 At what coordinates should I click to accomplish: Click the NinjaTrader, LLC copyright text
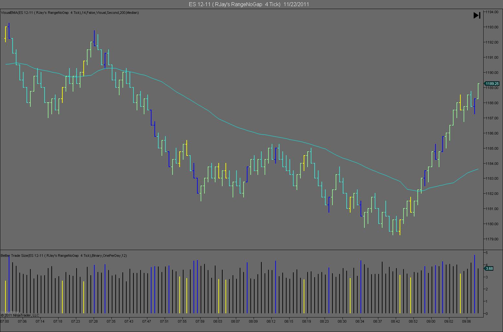pyautogui.click(x=20, y=315)
